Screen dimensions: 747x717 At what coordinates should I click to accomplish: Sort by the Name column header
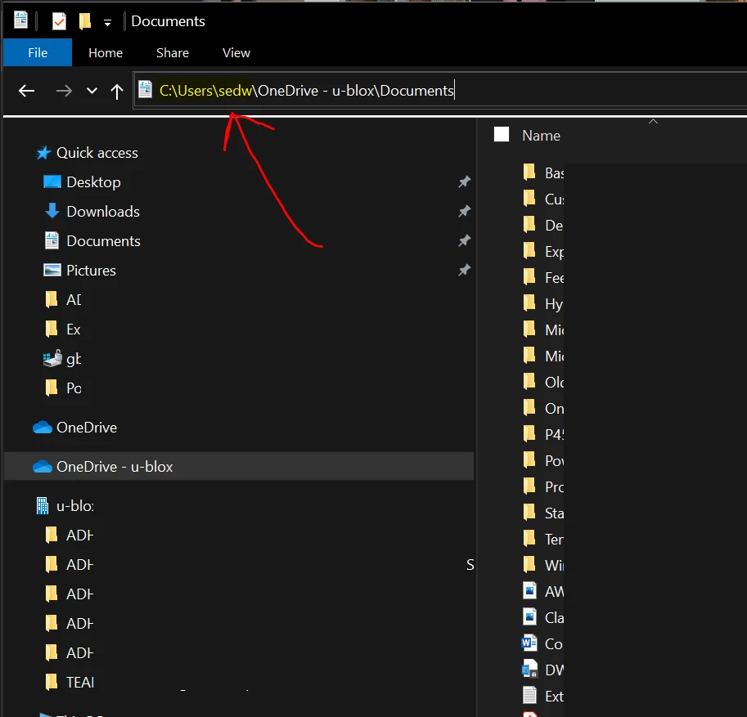541,136
